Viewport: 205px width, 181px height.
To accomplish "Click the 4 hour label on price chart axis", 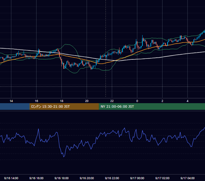I will (x=188, y=101).
